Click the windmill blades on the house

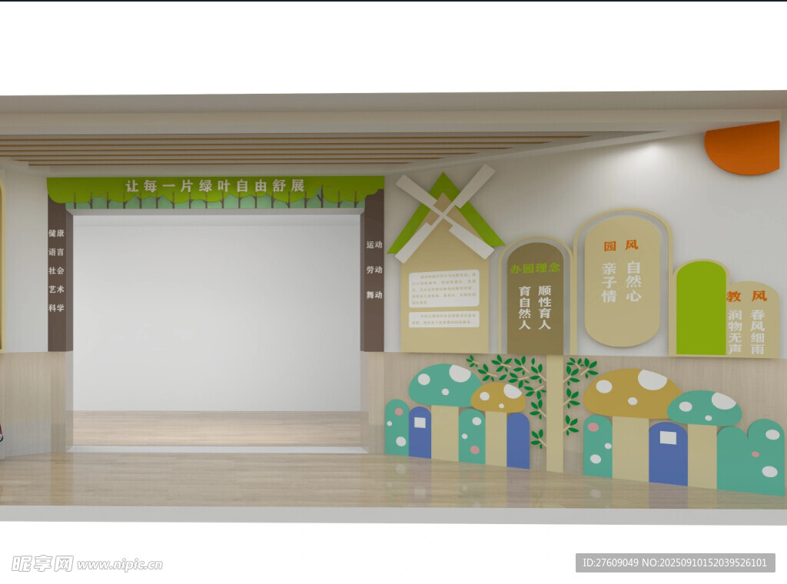(446, 211)
